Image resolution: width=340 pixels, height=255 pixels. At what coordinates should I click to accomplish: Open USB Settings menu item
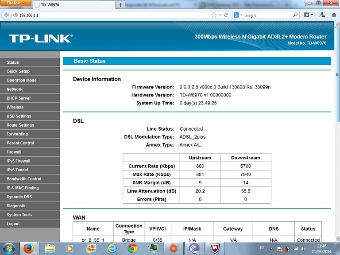coord(30,116)
